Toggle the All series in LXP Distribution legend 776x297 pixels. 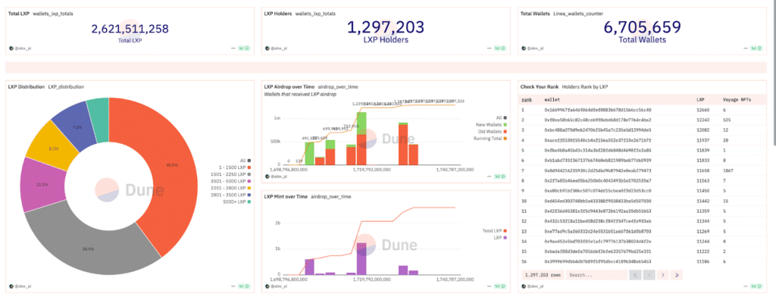(246, 161)
